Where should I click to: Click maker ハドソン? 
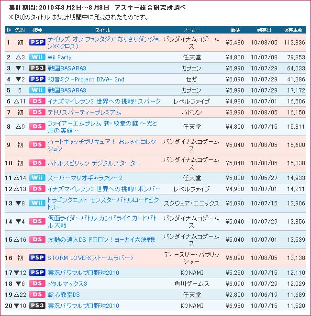191,112
